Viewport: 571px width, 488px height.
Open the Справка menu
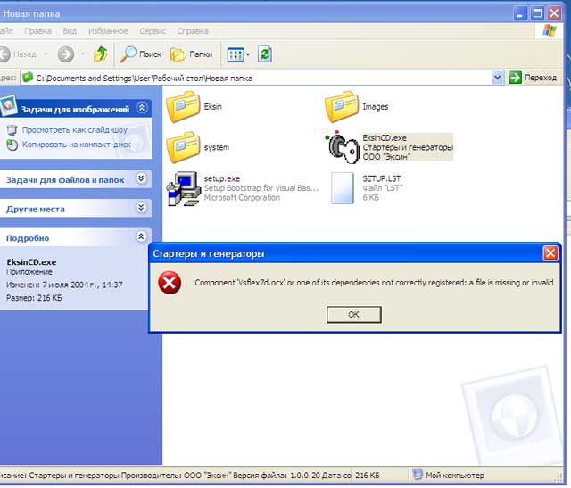point(193,31)
